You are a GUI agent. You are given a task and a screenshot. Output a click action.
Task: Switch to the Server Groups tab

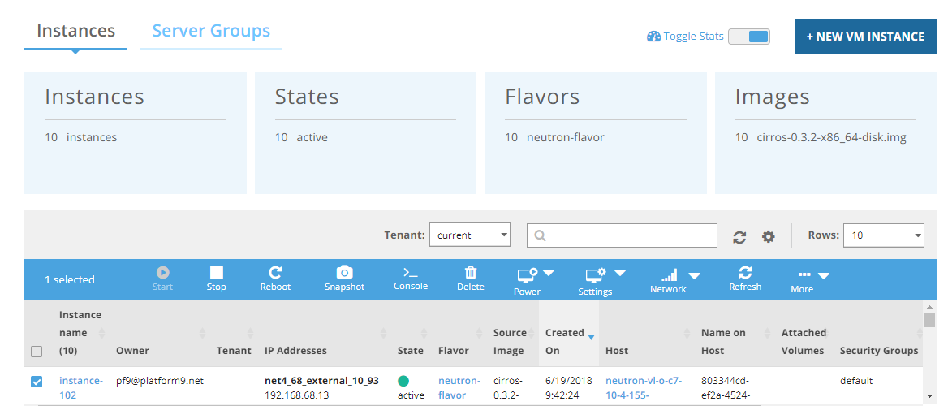click(211, 32)
